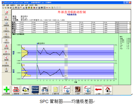Click the InfinityQS web publish button
The height and width of the screenshot is (105, 133).
pyautogui.click(x=87, y=89)
